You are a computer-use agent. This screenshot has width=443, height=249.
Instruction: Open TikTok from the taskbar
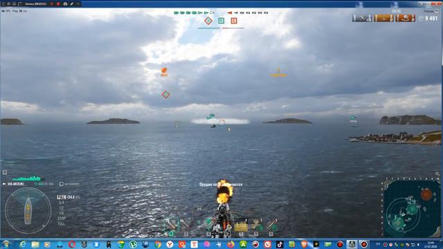click(x=280, y=244)
